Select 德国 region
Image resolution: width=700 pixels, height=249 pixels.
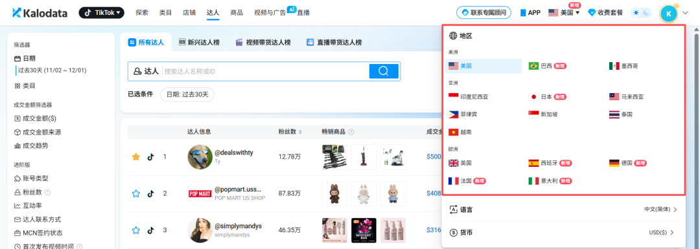point(627,163)
